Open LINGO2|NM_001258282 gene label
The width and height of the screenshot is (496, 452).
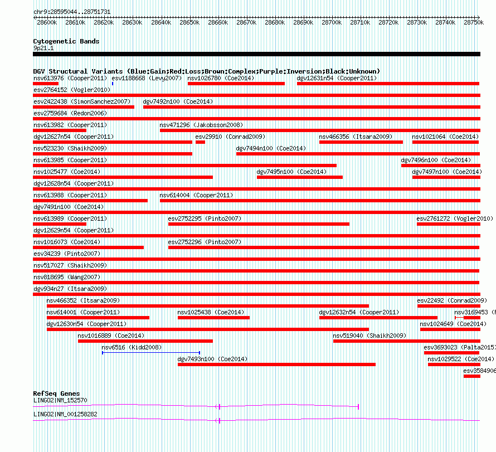click(x=65, y=414)
